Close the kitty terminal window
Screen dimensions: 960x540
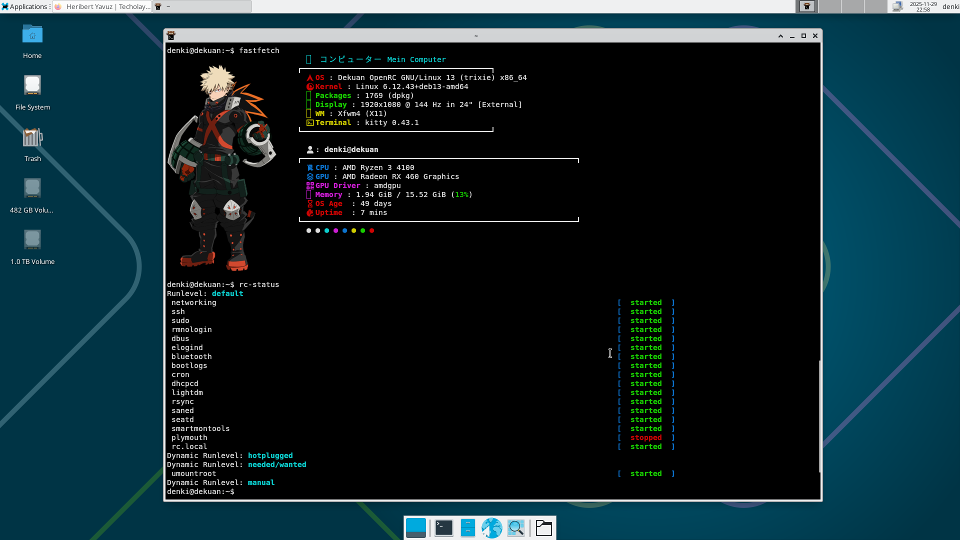point(815,36)
